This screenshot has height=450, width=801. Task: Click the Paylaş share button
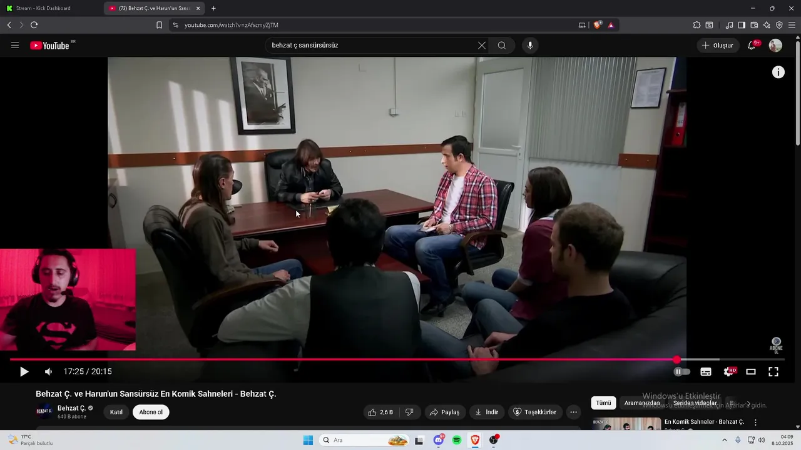click(x=445, y=412)
